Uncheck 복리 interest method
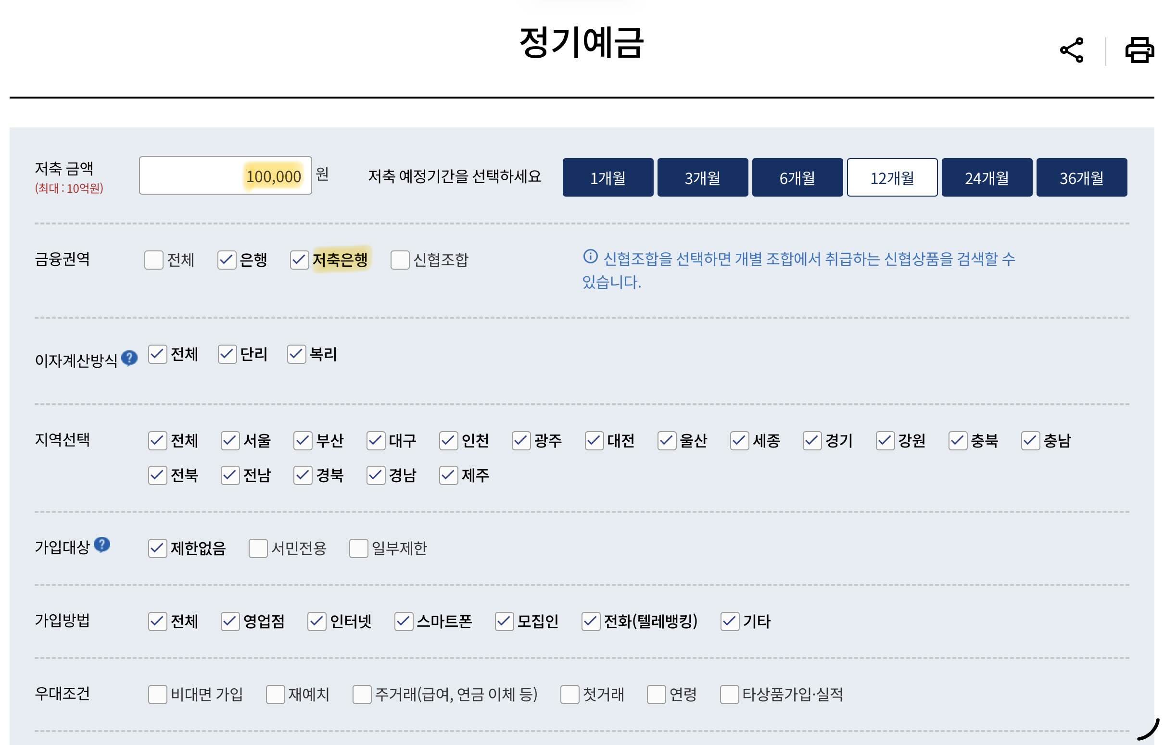This screenshot has width=1164, height=745. pyautogui.click(x=296, y=355)
